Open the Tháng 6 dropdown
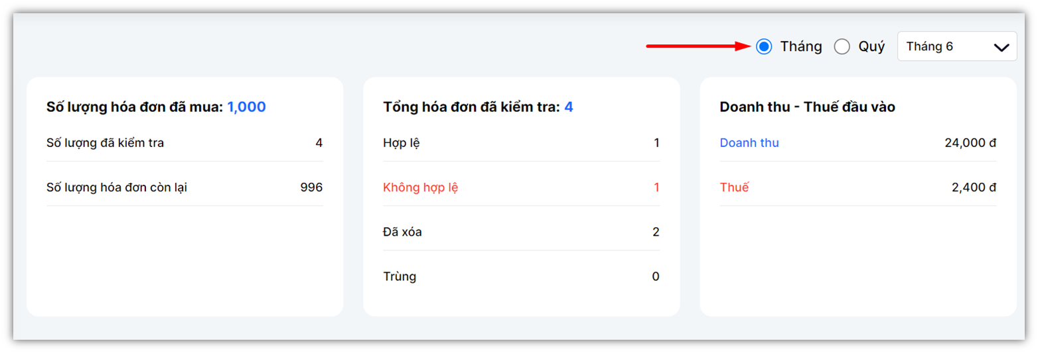The width and height of the screenshot is (1038, 353). tap(956, 46)
